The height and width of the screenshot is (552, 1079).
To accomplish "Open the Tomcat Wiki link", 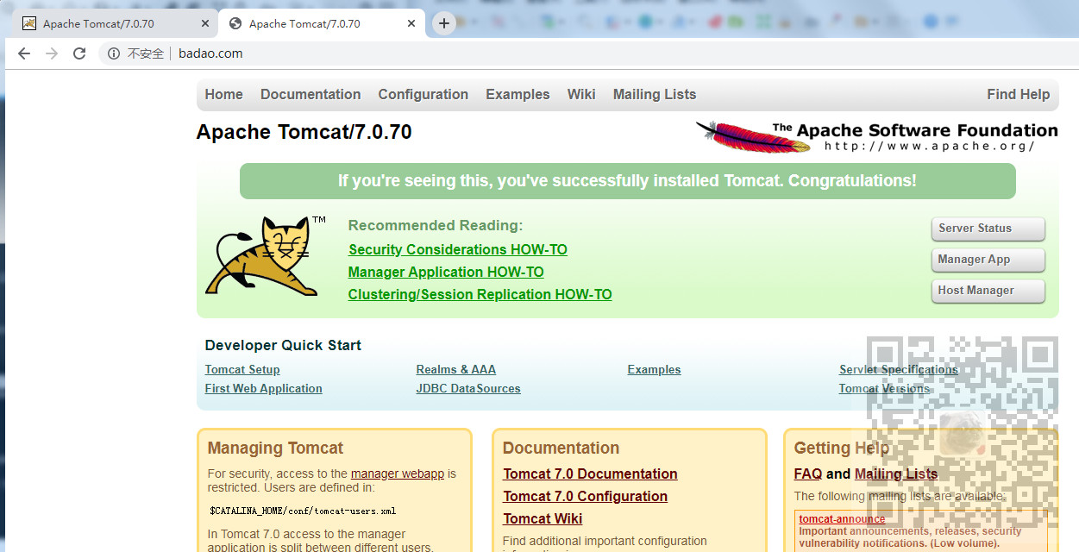I will [543, 519].
